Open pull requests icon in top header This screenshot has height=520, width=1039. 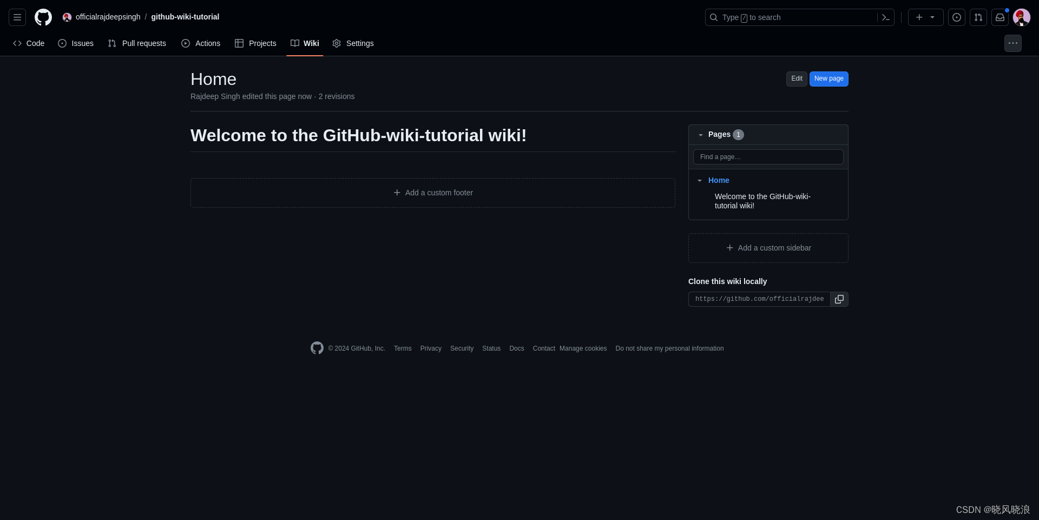pyautogui.click(x=978, y=17)
